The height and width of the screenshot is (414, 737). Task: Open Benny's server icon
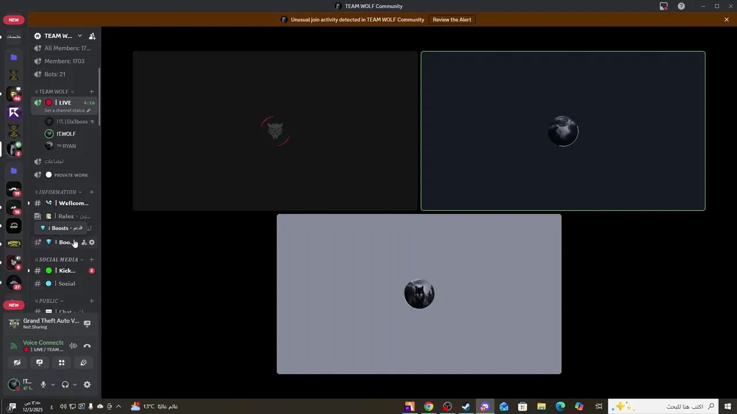[x=14, y=243]
